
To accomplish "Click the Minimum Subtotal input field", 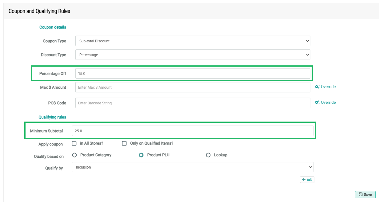I will [x=193, y=131].
